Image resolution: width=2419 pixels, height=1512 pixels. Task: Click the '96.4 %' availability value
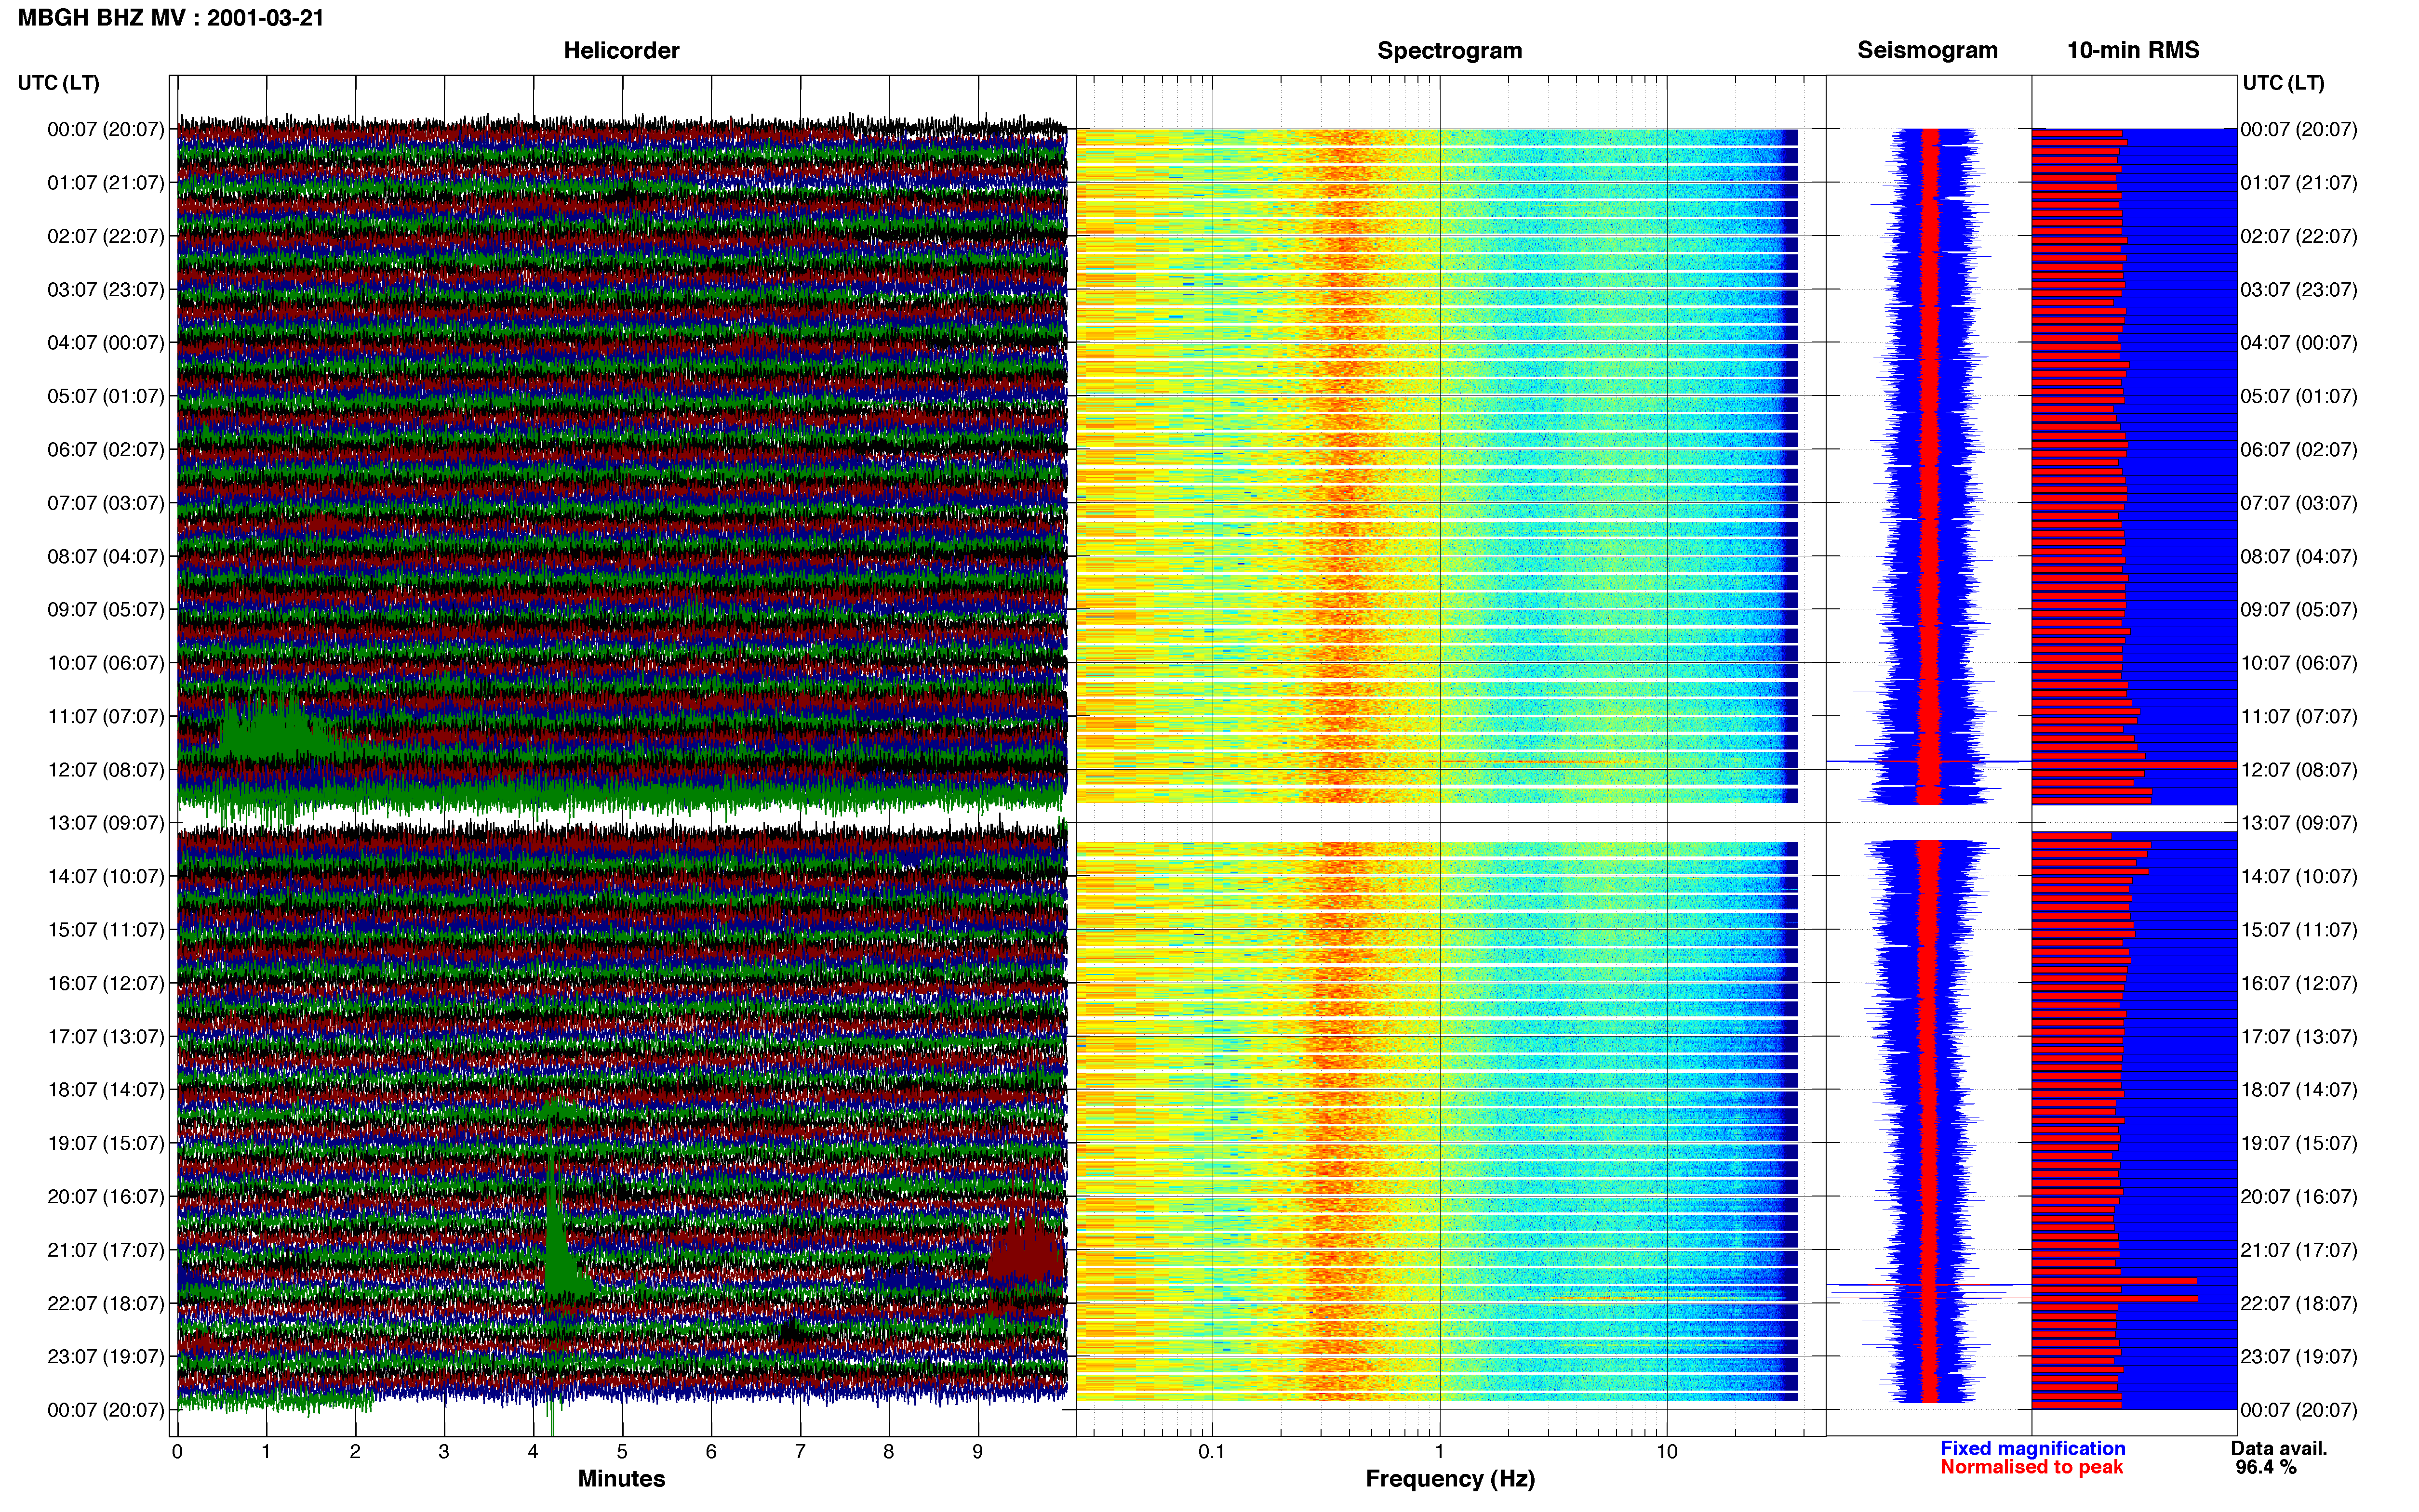tap(2266, 1467)
